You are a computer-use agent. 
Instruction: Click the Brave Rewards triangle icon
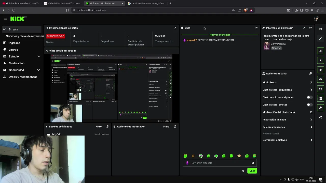(x=251, y=10)
